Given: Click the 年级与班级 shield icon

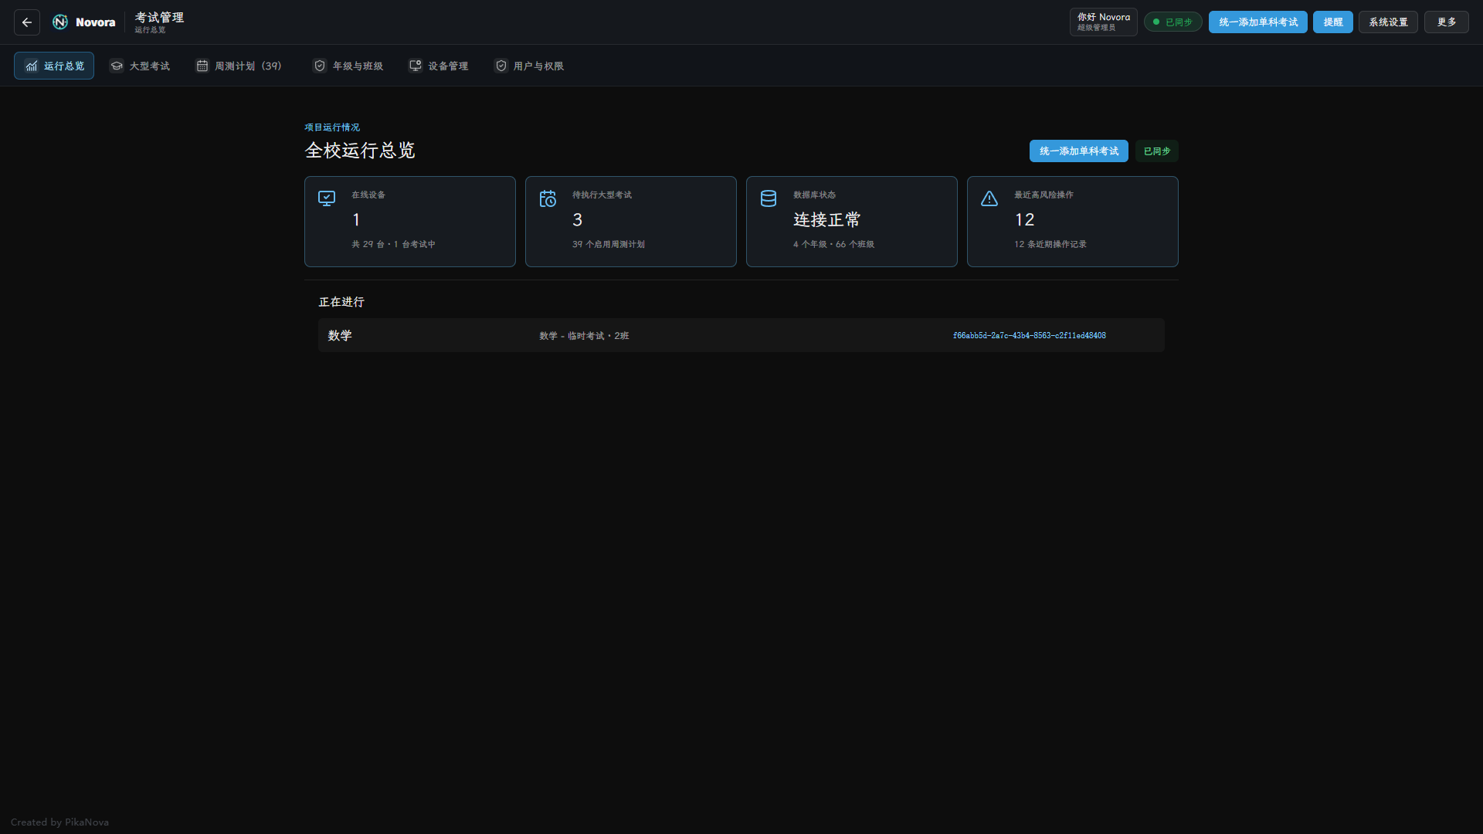Looking at the screenshot, I should [320, 66].
